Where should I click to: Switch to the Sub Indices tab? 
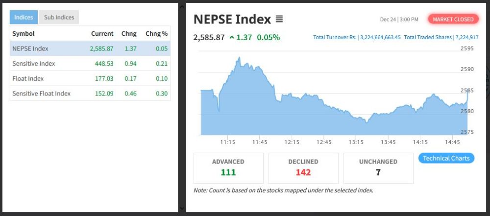click(59, 17)
